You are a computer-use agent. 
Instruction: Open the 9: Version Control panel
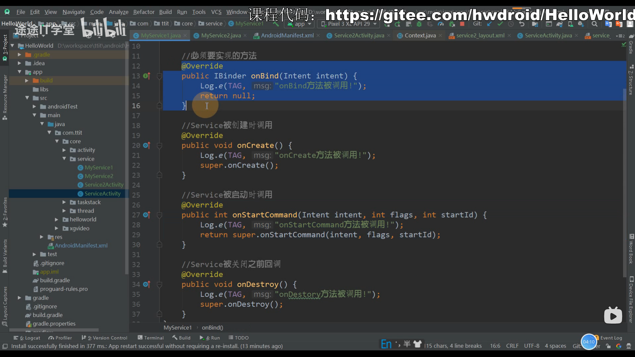(x=104, y=338)
